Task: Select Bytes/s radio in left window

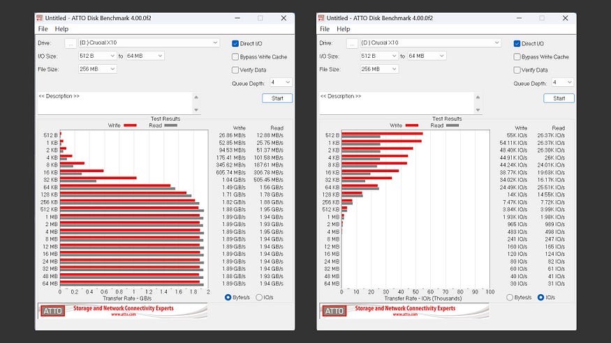Action: pyautogui.click(x=228, y=297)
